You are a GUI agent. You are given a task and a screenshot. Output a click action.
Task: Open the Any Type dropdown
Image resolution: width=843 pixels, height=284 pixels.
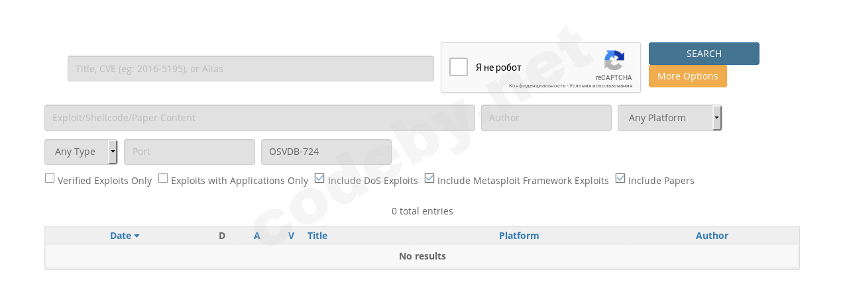tap(81, 152)
